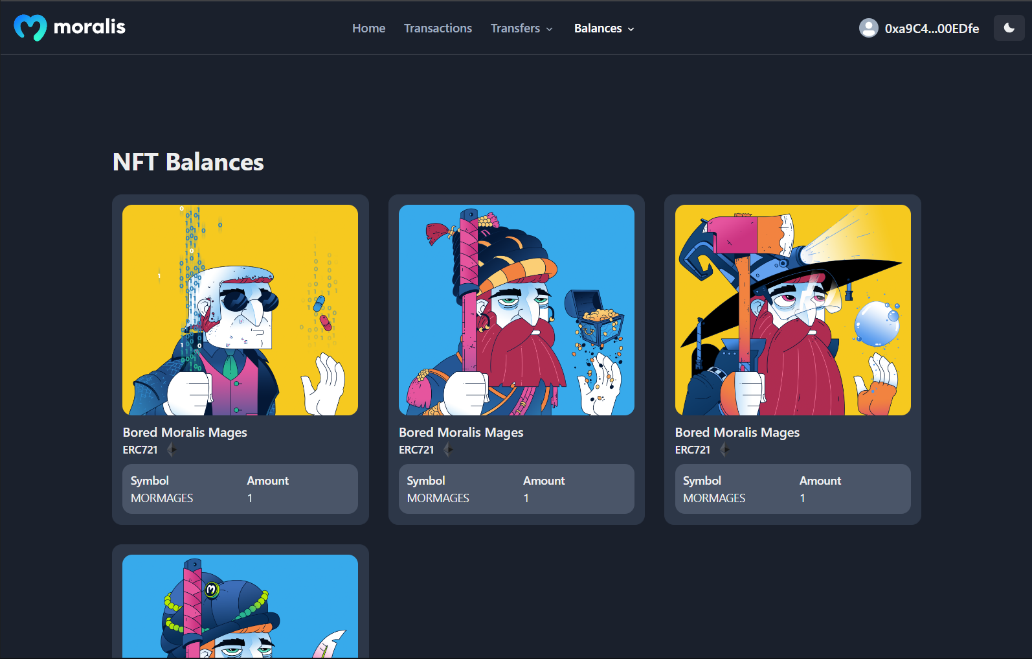Click the NFT Balances heading
Screen dimensions: 1032x659
[188, 162]
